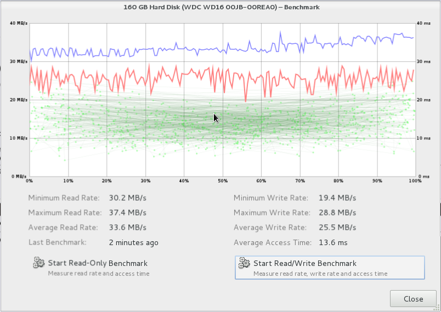Viewport: 441px width, 312px height.
Task: Click the 30% x-axis label
Action: pyautogui.click(x=145, y=181)
